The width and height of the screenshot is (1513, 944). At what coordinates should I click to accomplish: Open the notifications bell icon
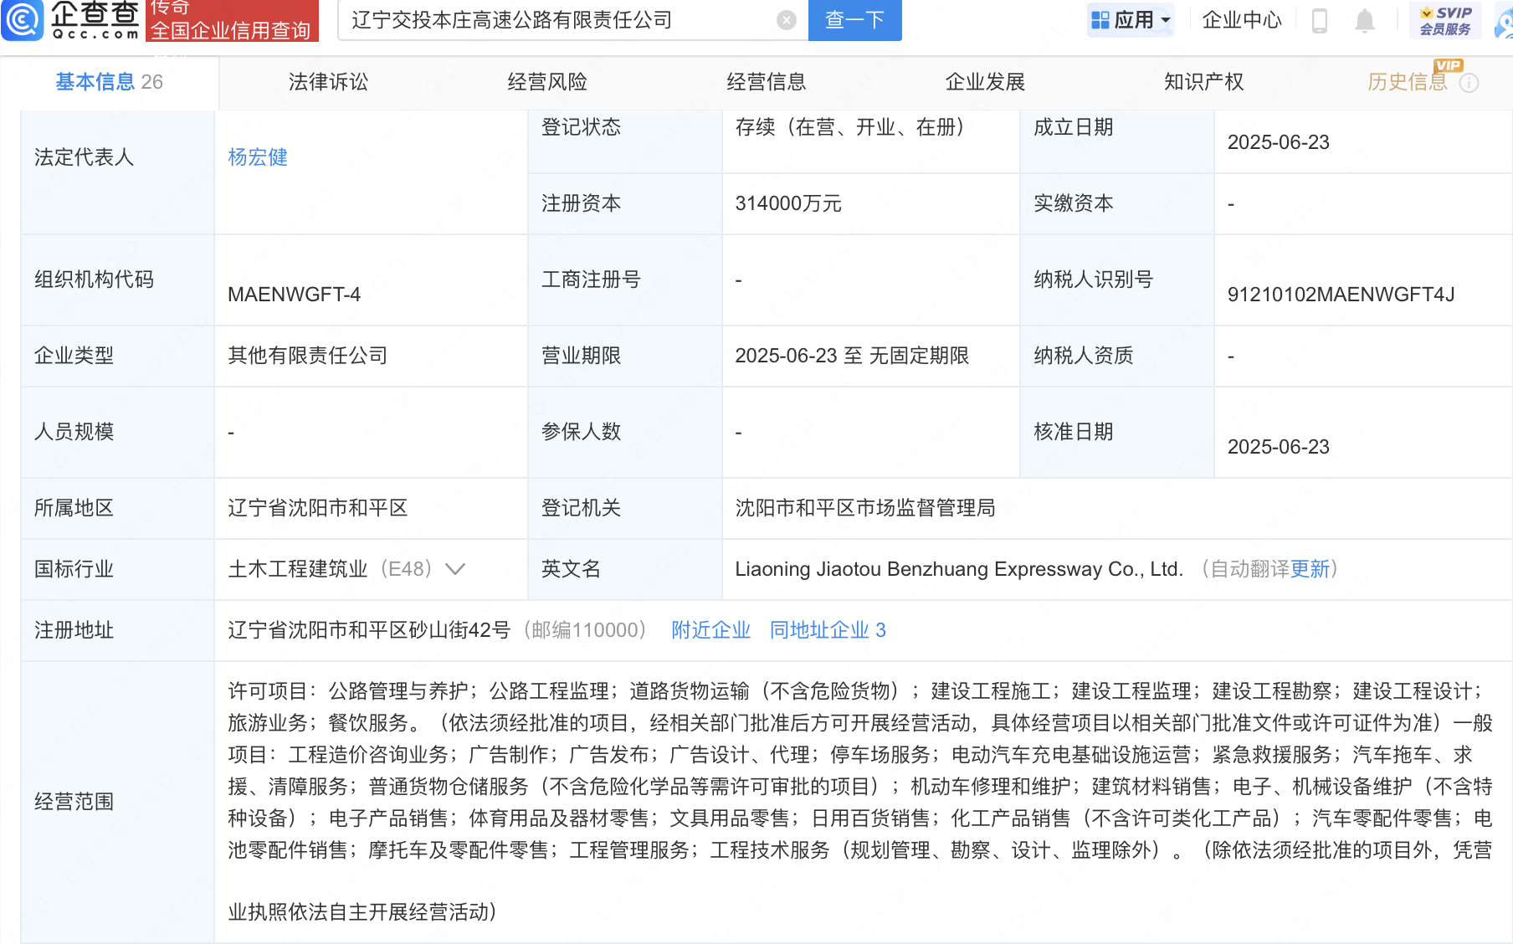click(x=1365, y=20)
